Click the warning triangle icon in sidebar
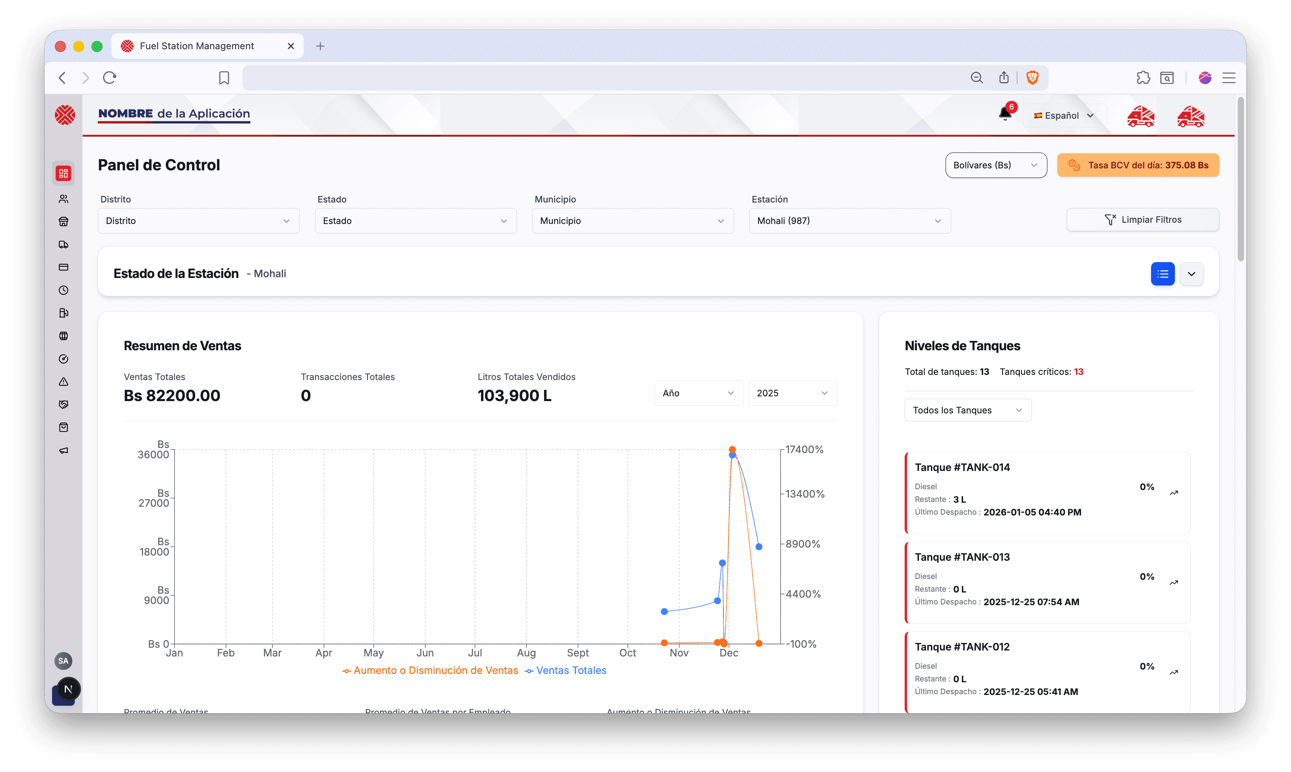The image size is (1291, 772). coord(64,382)
